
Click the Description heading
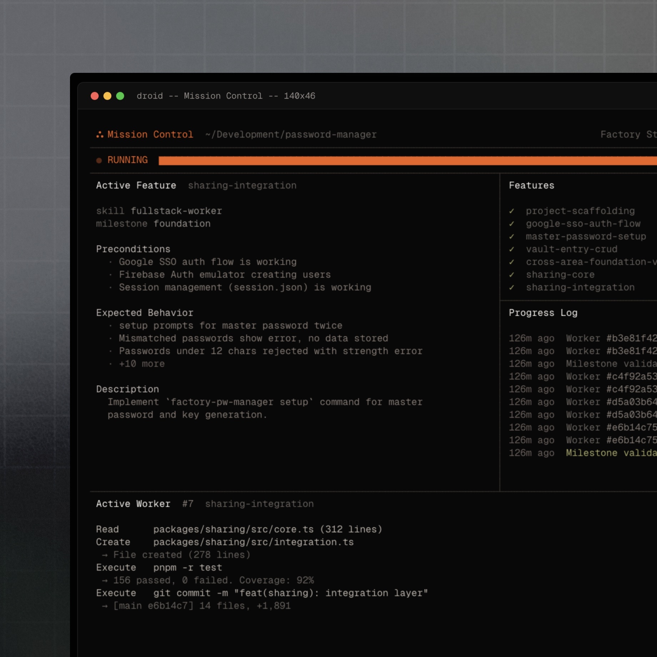coord(127,390)
